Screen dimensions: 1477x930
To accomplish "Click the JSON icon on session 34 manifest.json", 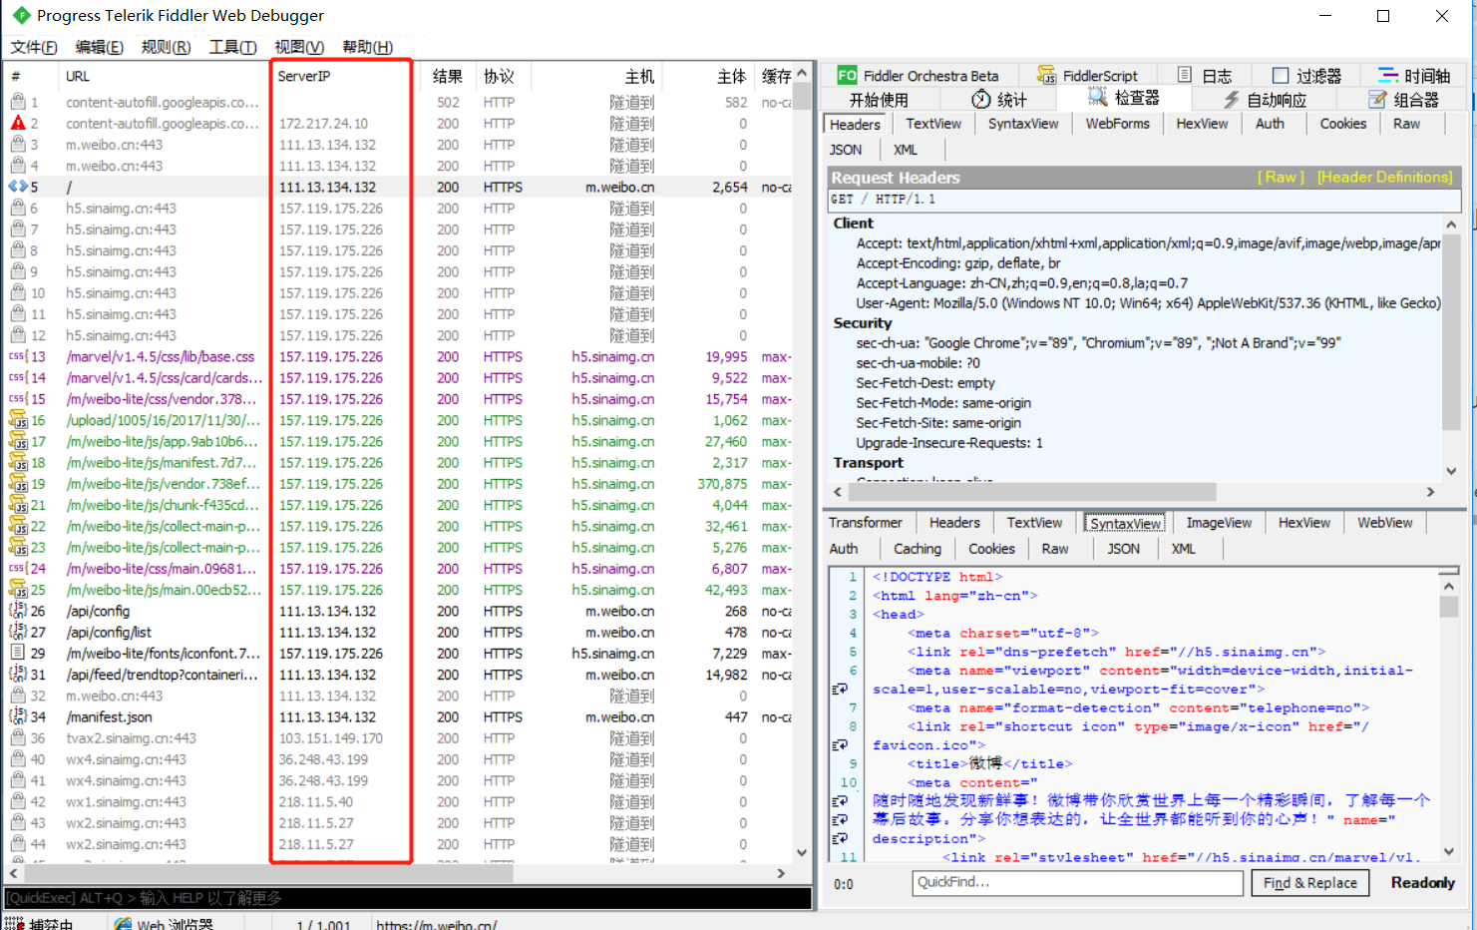I will [x=18, y=716].
